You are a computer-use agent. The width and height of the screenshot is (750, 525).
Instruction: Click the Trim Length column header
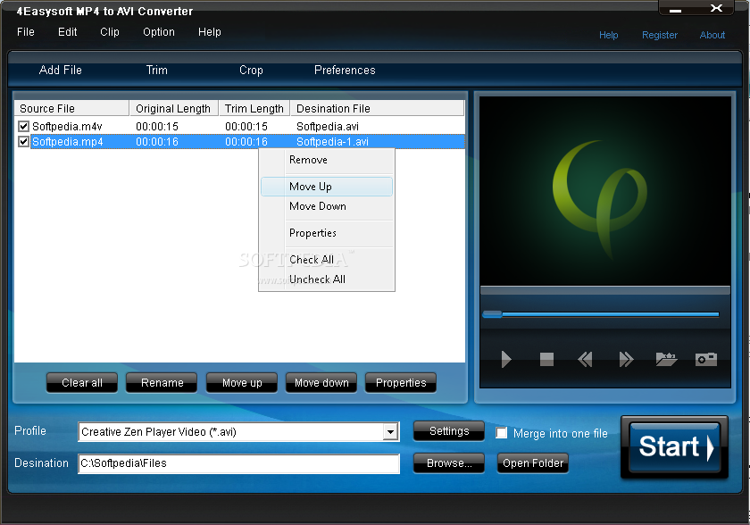pos(254,109)
